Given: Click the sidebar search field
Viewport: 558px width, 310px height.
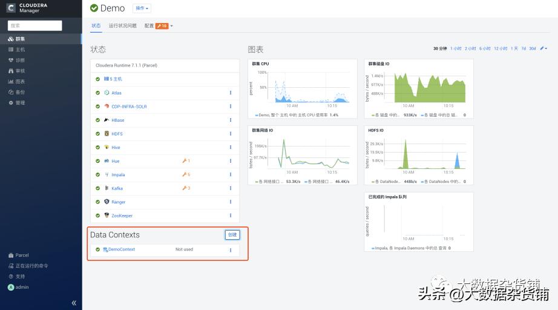Looking at the screenshot, I should pos(35,25).
